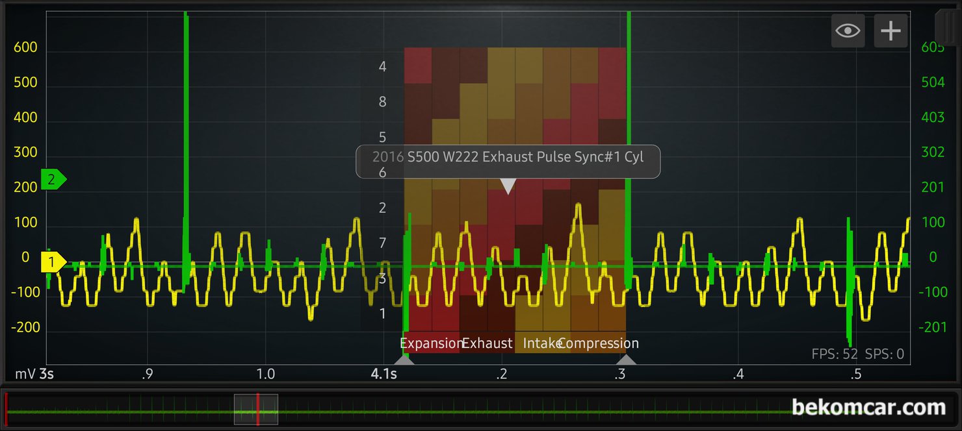Select the green channel 2 marker
The width and height of the screenshot is (962, 431).
(53, 179)
